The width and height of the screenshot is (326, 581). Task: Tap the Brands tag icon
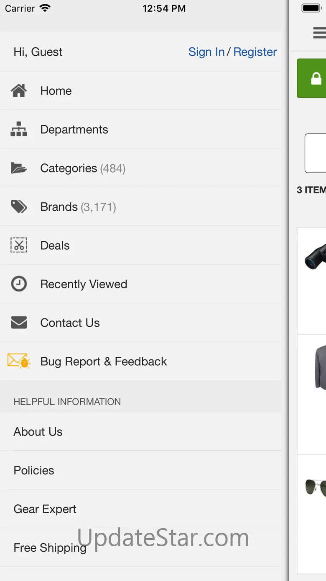(19, 207)
